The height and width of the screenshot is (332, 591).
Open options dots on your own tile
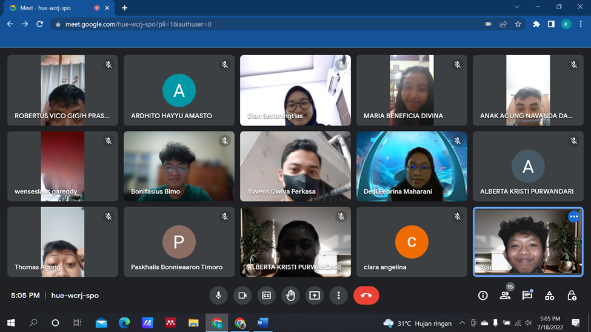pyautogui.click(x=573, y=217)
